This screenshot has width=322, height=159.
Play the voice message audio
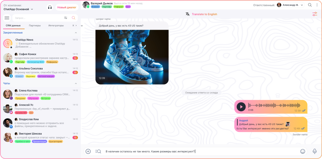click(x=241, y=107)
